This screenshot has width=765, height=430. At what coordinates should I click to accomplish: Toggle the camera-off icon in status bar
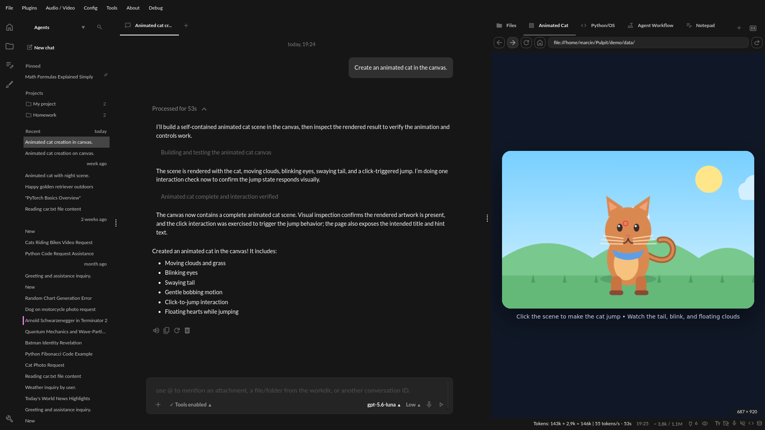[726, 424]
